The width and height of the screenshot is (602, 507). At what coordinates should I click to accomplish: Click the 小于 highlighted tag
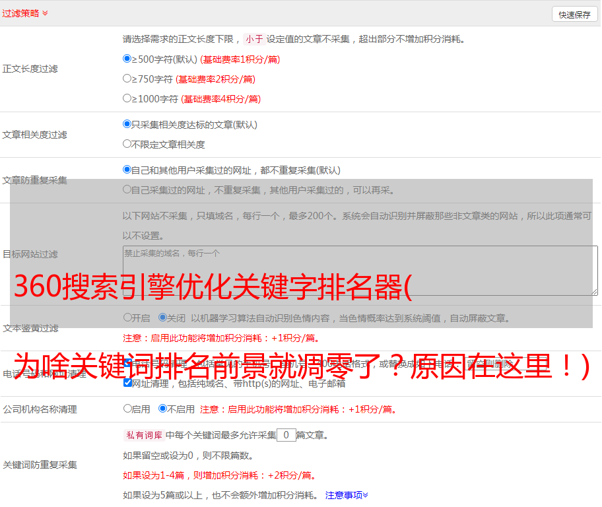[254, 39]
